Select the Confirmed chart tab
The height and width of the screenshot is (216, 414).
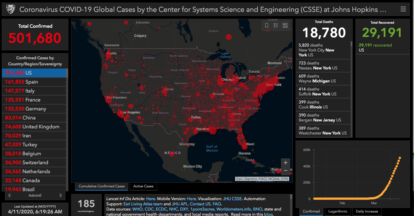click(311, 211)
